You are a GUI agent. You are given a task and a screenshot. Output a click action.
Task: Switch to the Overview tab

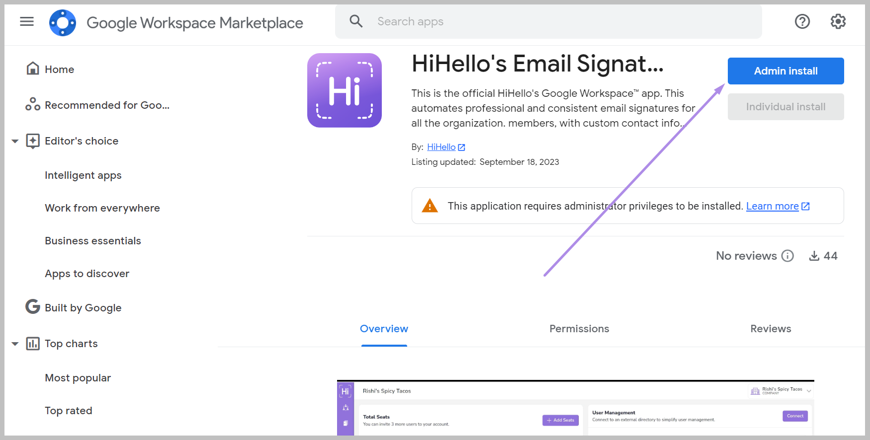pos(384,329)
